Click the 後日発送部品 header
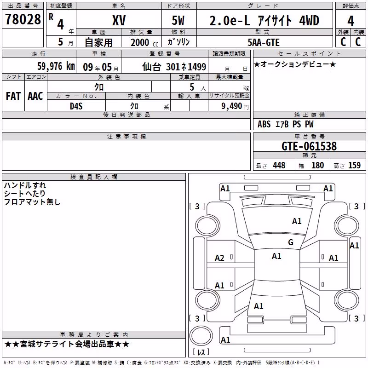Screen dimensions: 368x368 (126, 115)
